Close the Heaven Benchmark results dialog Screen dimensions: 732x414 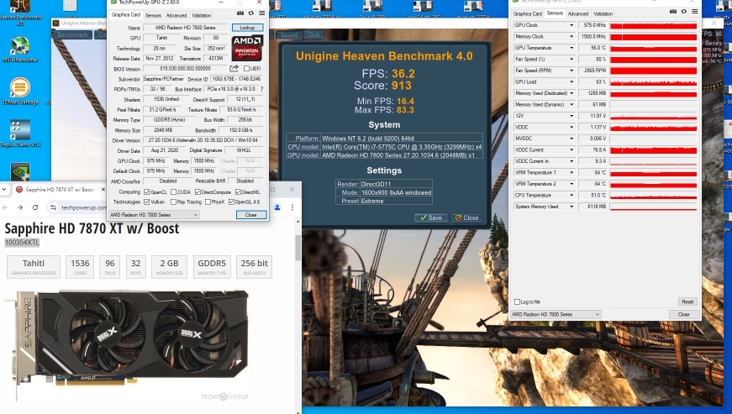(466, 217)
